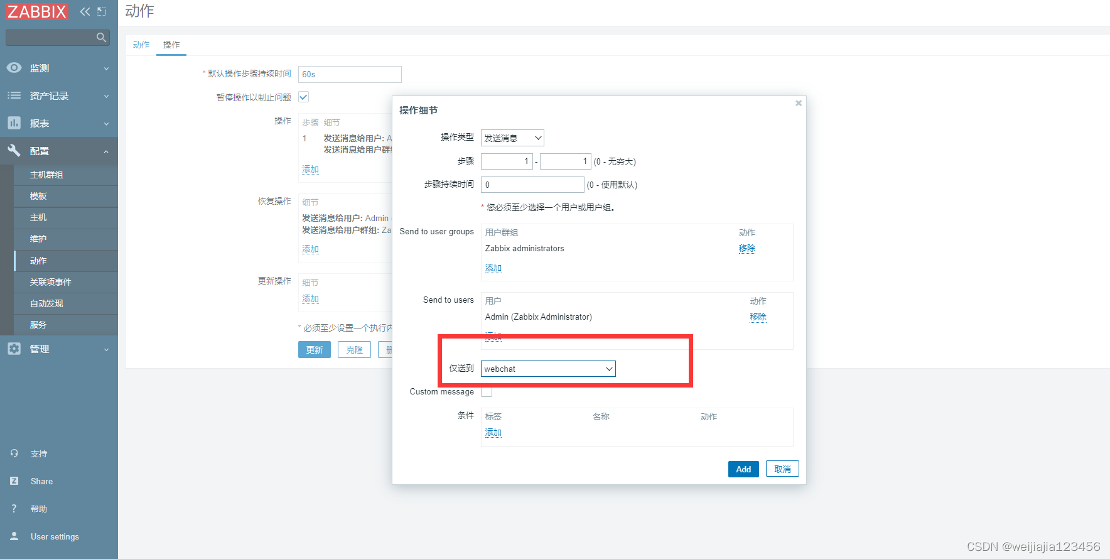Screen dimensions: 1110x559
Task: Click the 默认操作步骤持续时间 field
Action: [x=350, y=74]
